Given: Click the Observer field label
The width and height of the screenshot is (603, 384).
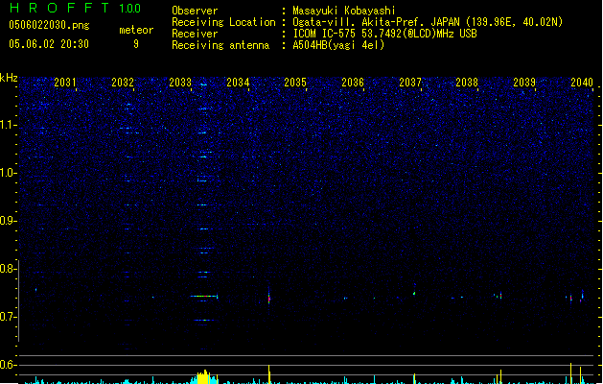Looking at the screenshot, I should click(195, 11).
